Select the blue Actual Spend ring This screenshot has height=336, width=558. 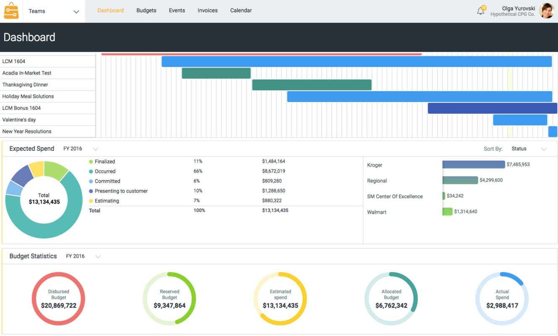502,299
